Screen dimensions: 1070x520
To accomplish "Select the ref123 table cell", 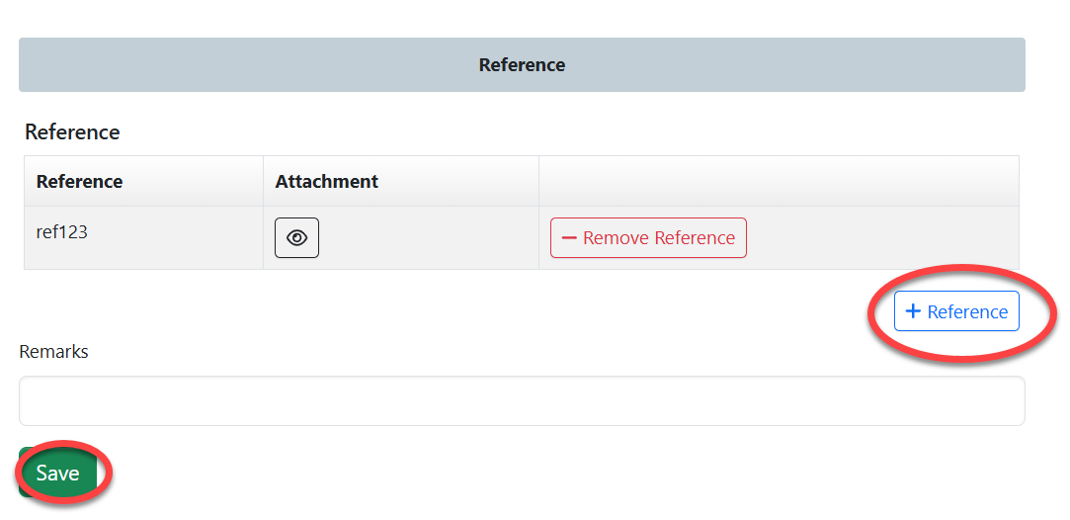I will pyautogui.click(x=62, y=233).
